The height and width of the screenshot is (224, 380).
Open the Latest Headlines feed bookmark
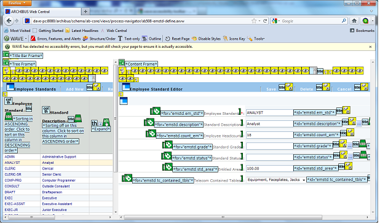pos(82,31)
